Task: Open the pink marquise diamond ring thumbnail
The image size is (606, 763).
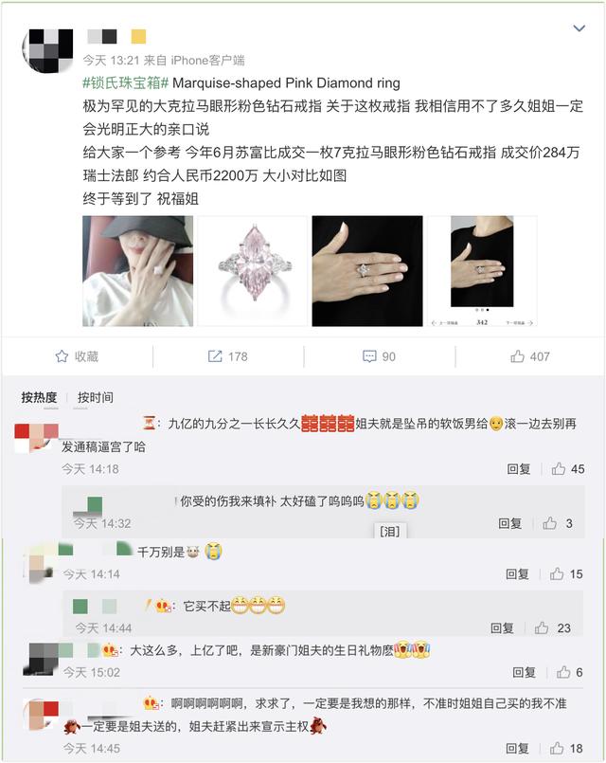Action: click(253, 271)
